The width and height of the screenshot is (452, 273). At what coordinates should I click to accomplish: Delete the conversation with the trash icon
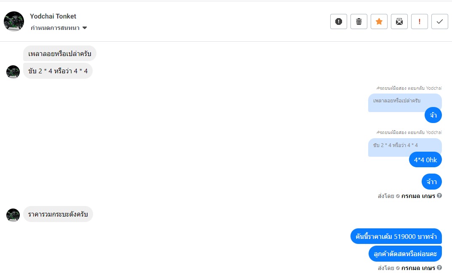click(x=359, y=21)
